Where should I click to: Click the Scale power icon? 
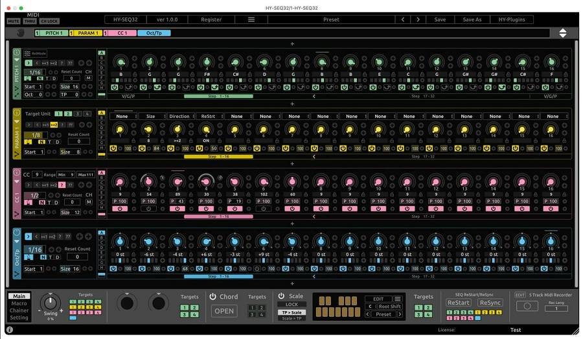[x=282, y=296]
